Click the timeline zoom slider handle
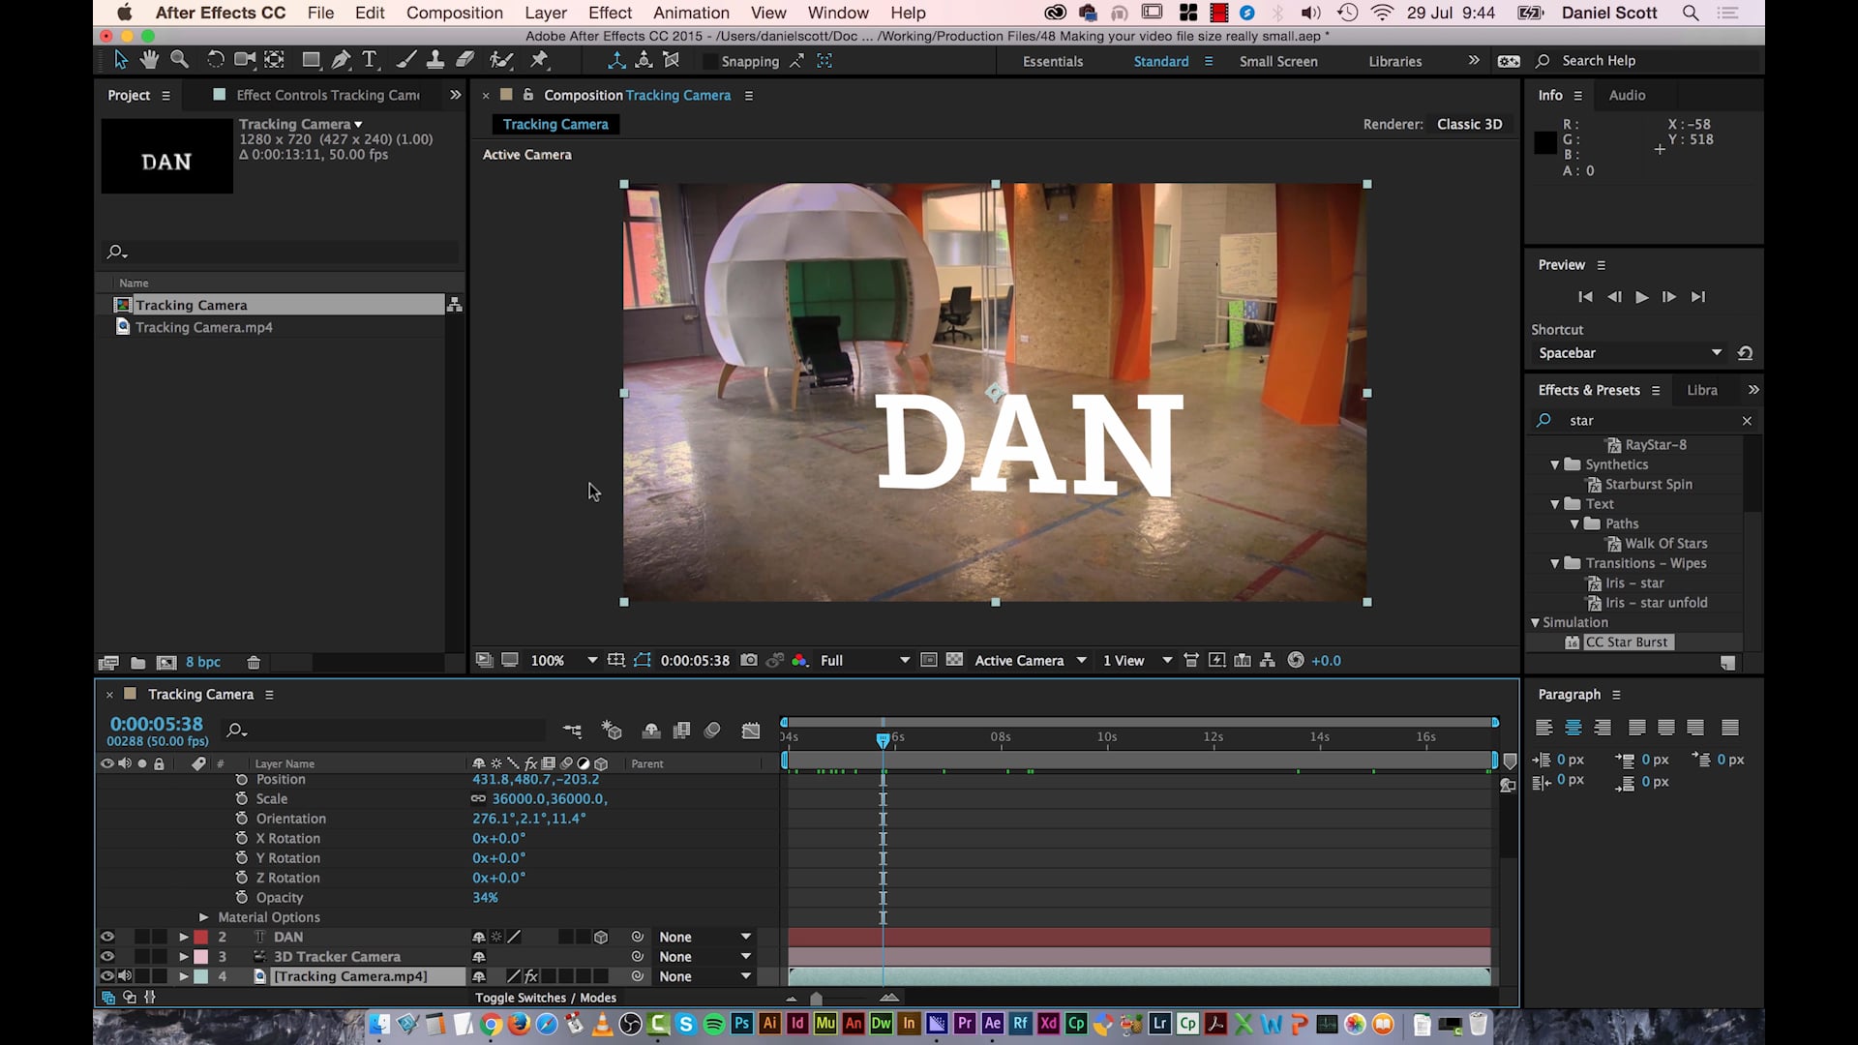Image resolution: width=1858 pixels, height=1045 pixels. (816, 998)
